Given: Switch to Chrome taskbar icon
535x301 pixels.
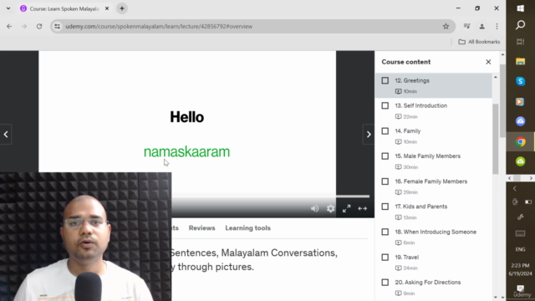Looking at the screenshot, I should 520,141.
